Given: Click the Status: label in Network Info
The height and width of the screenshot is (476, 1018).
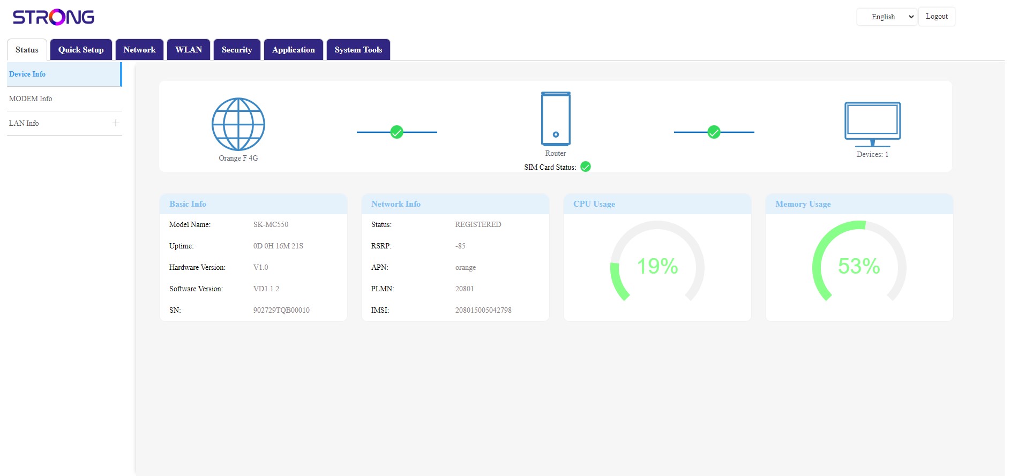Looking at the screenshot, I should coord(381,225).
